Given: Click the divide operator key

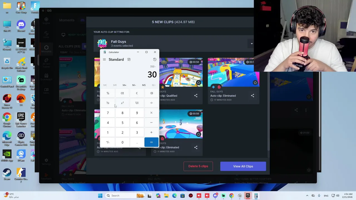Looking at the screenshot, I should (151, 103).
